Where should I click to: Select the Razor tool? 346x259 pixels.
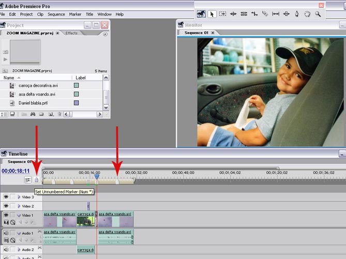[x=265, y=14]
